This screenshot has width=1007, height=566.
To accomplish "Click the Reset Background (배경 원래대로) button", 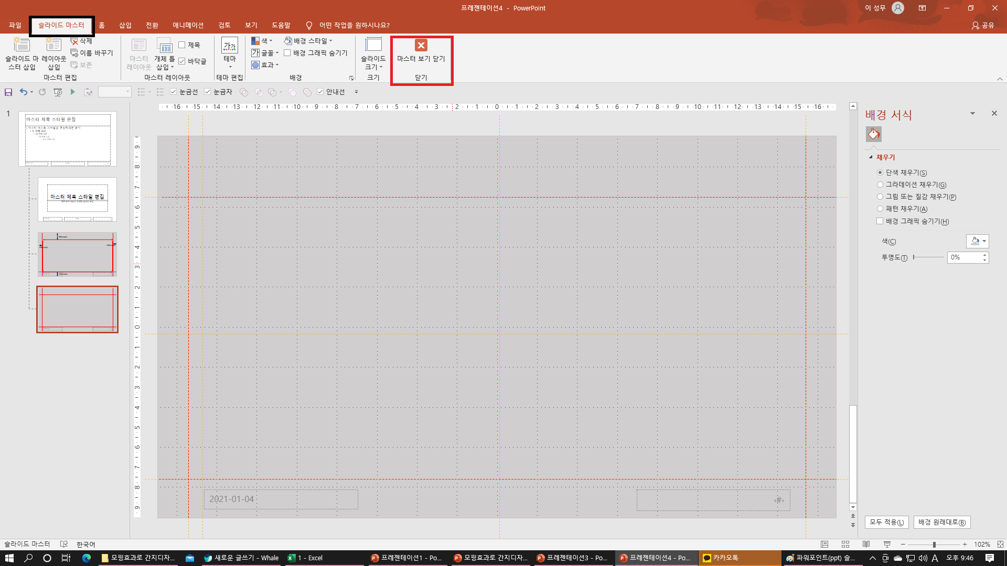I will pyautogui.click(x=941, y=522).
